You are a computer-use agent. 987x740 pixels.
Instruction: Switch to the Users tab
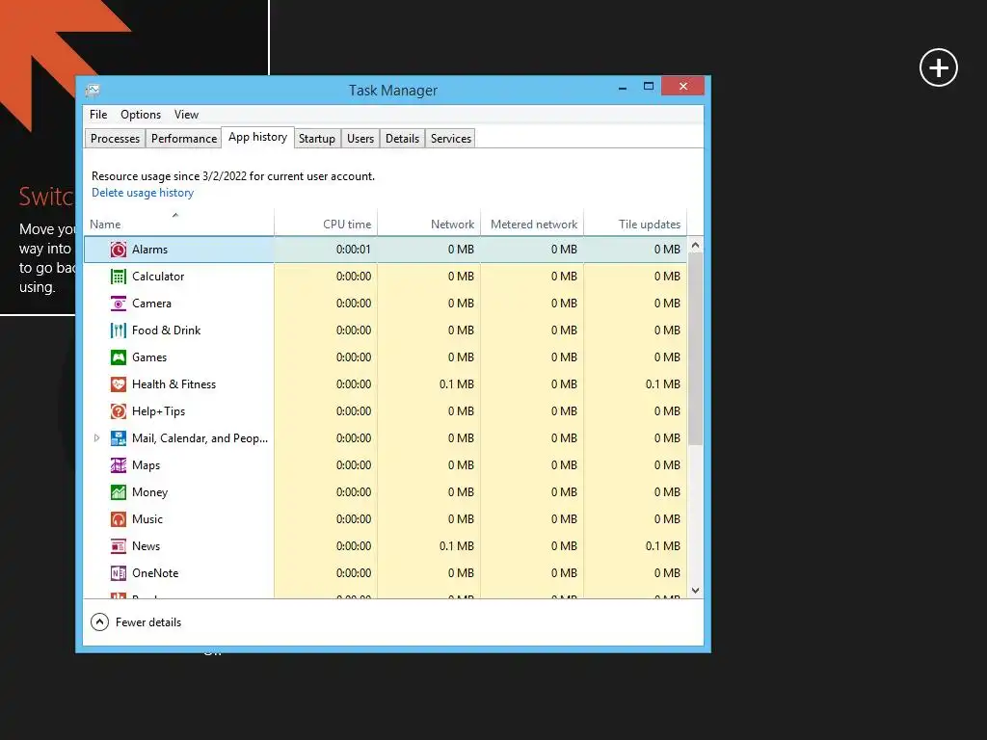[x=360, y=139]
